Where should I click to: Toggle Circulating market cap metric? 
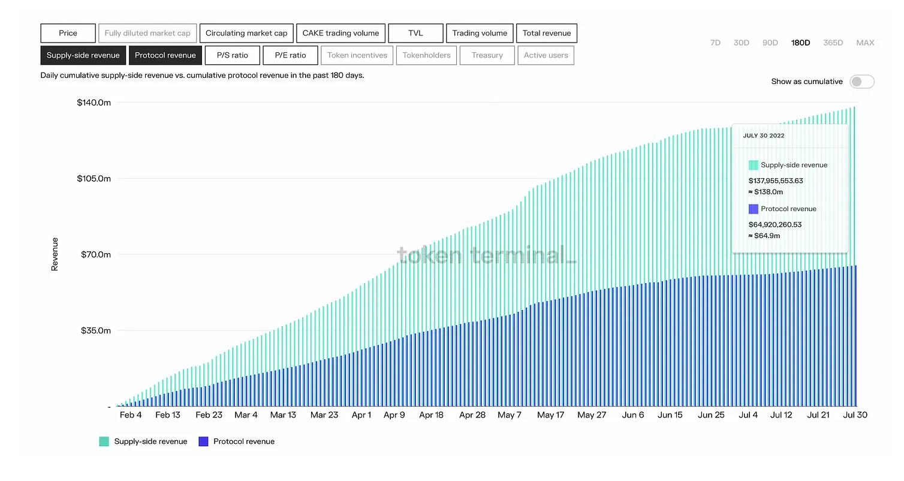pos(246,33)
